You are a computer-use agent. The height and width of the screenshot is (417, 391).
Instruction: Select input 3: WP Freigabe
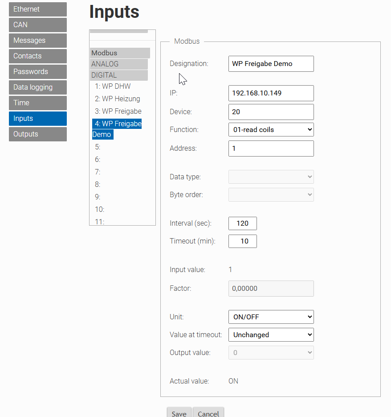click(118, 111)
